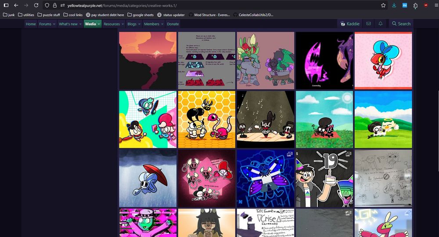Open the whiteboard sketches thumbnail
This screenshot has width=439, height=237.
point(383,178)
